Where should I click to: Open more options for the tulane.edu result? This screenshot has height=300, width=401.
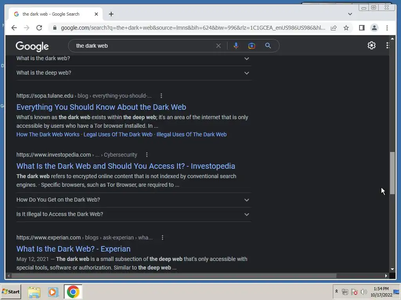click(161, 96)
